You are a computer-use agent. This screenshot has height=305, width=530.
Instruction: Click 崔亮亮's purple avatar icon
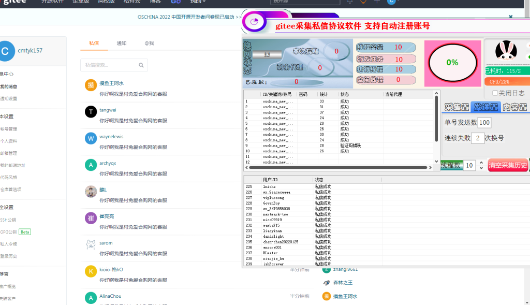pyautogui.click(x=91, y=218)
